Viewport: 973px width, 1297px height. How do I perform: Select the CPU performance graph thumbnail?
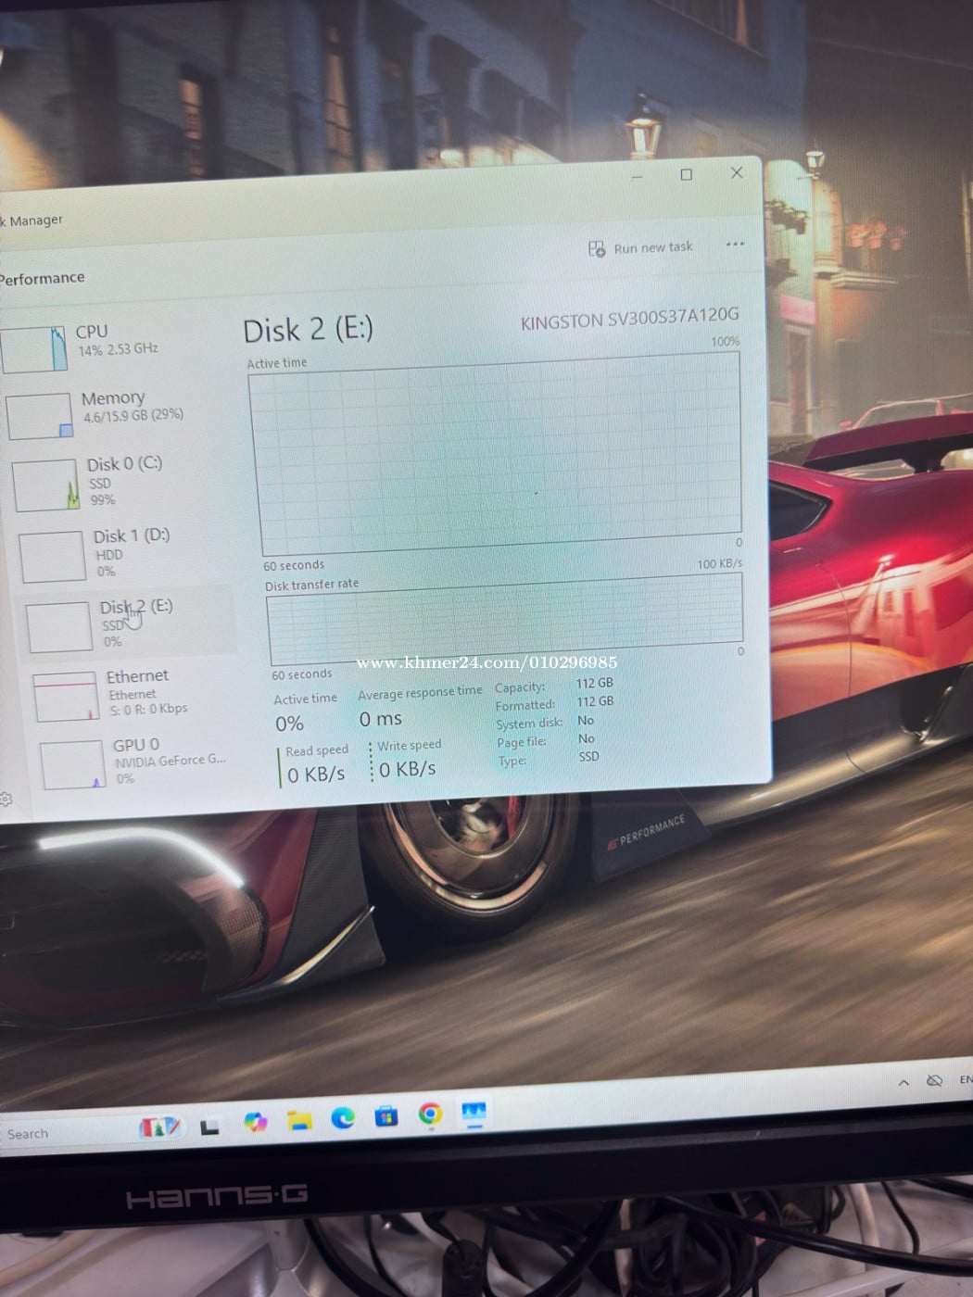coord(34,348)
